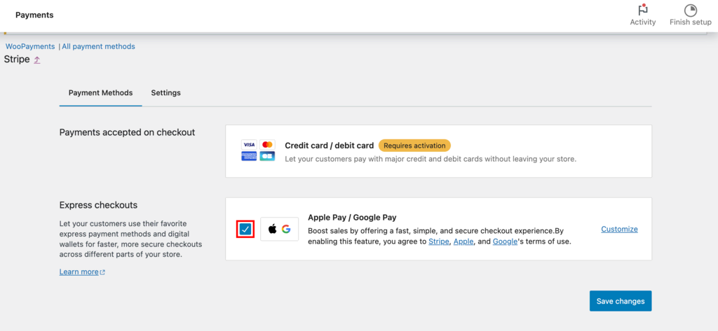
Task: Click the Payments accepted on checkout heading
Action: click(x=128, y=132)
